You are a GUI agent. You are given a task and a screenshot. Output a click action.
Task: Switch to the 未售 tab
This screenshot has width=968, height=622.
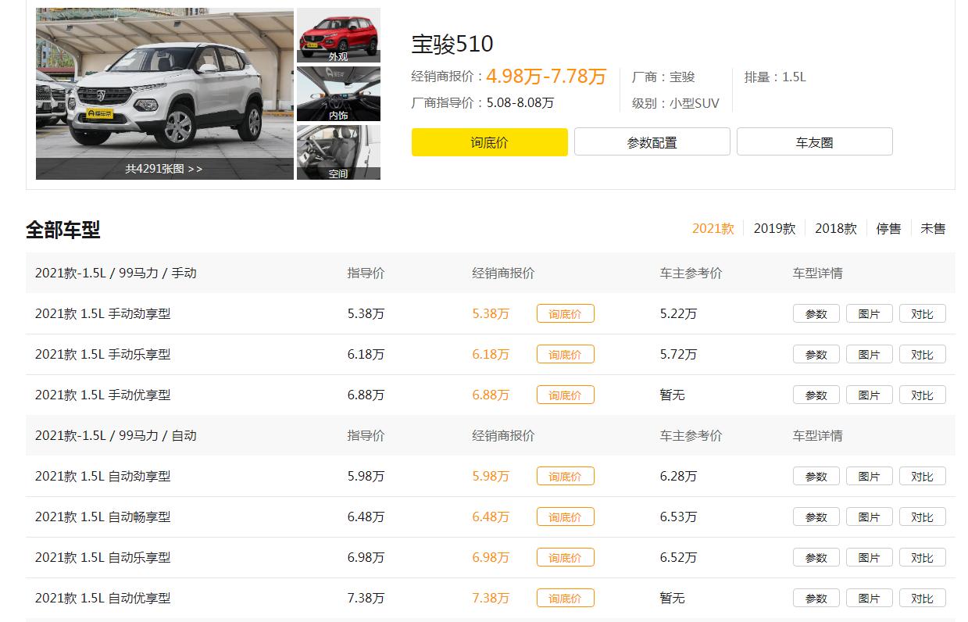coord(933,228)
